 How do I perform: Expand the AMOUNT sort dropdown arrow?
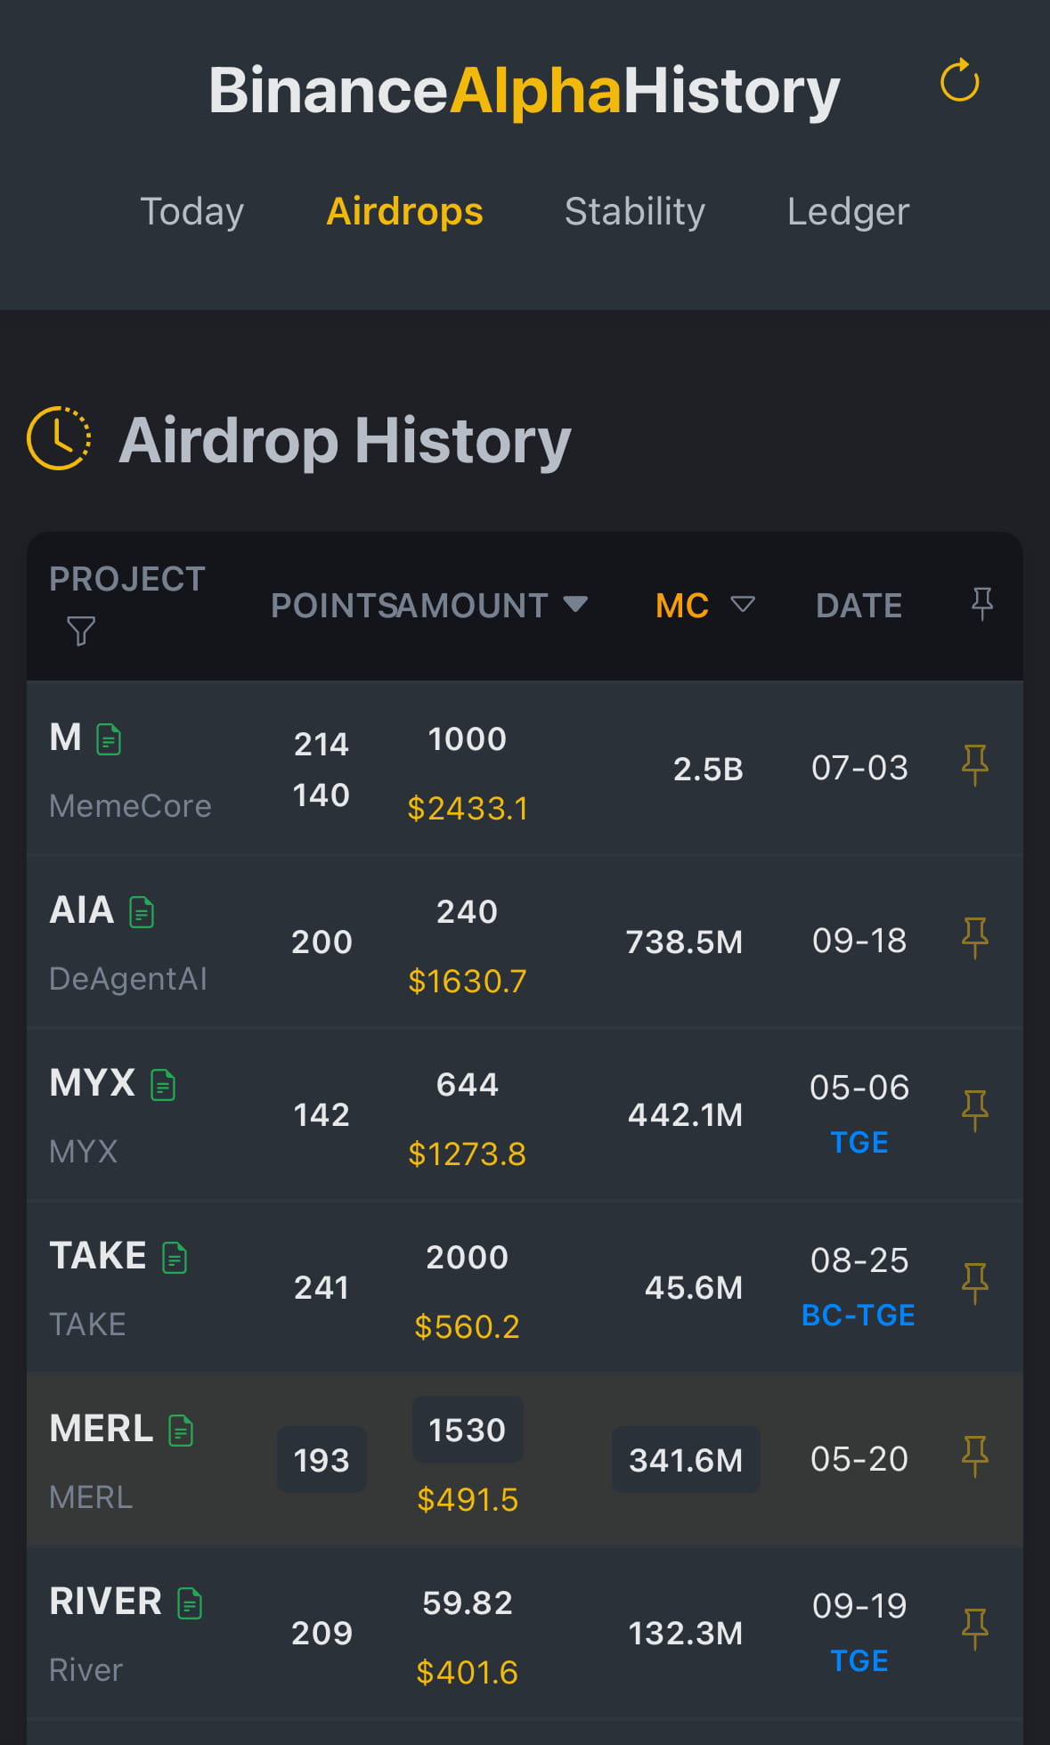click(576, 605)
